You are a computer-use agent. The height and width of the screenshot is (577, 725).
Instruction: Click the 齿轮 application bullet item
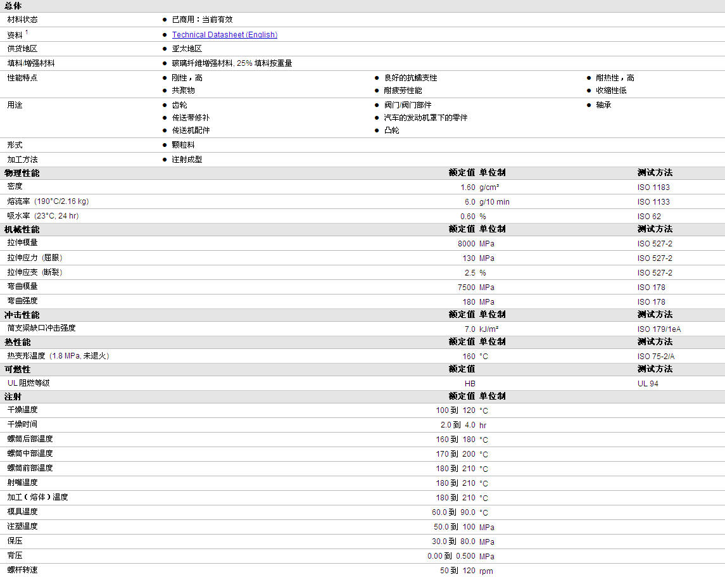pyautogui.click(x=179, y=105)
